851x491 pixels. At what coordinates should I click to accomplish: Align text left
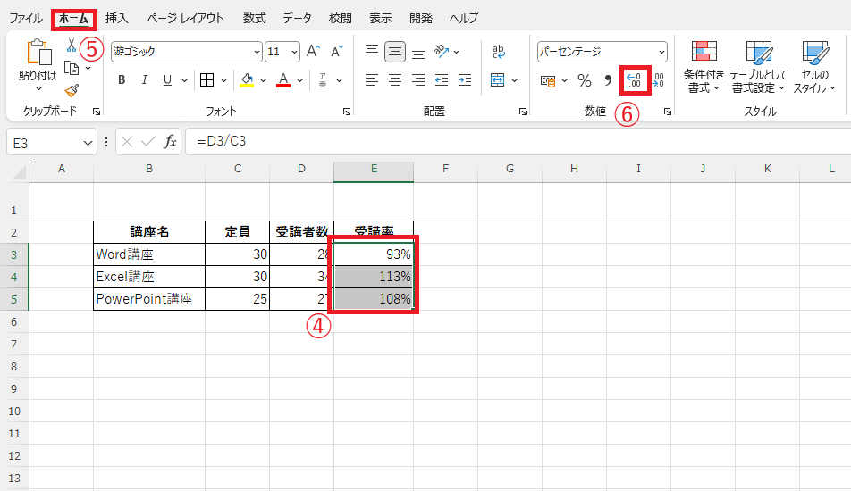[372, 80]
